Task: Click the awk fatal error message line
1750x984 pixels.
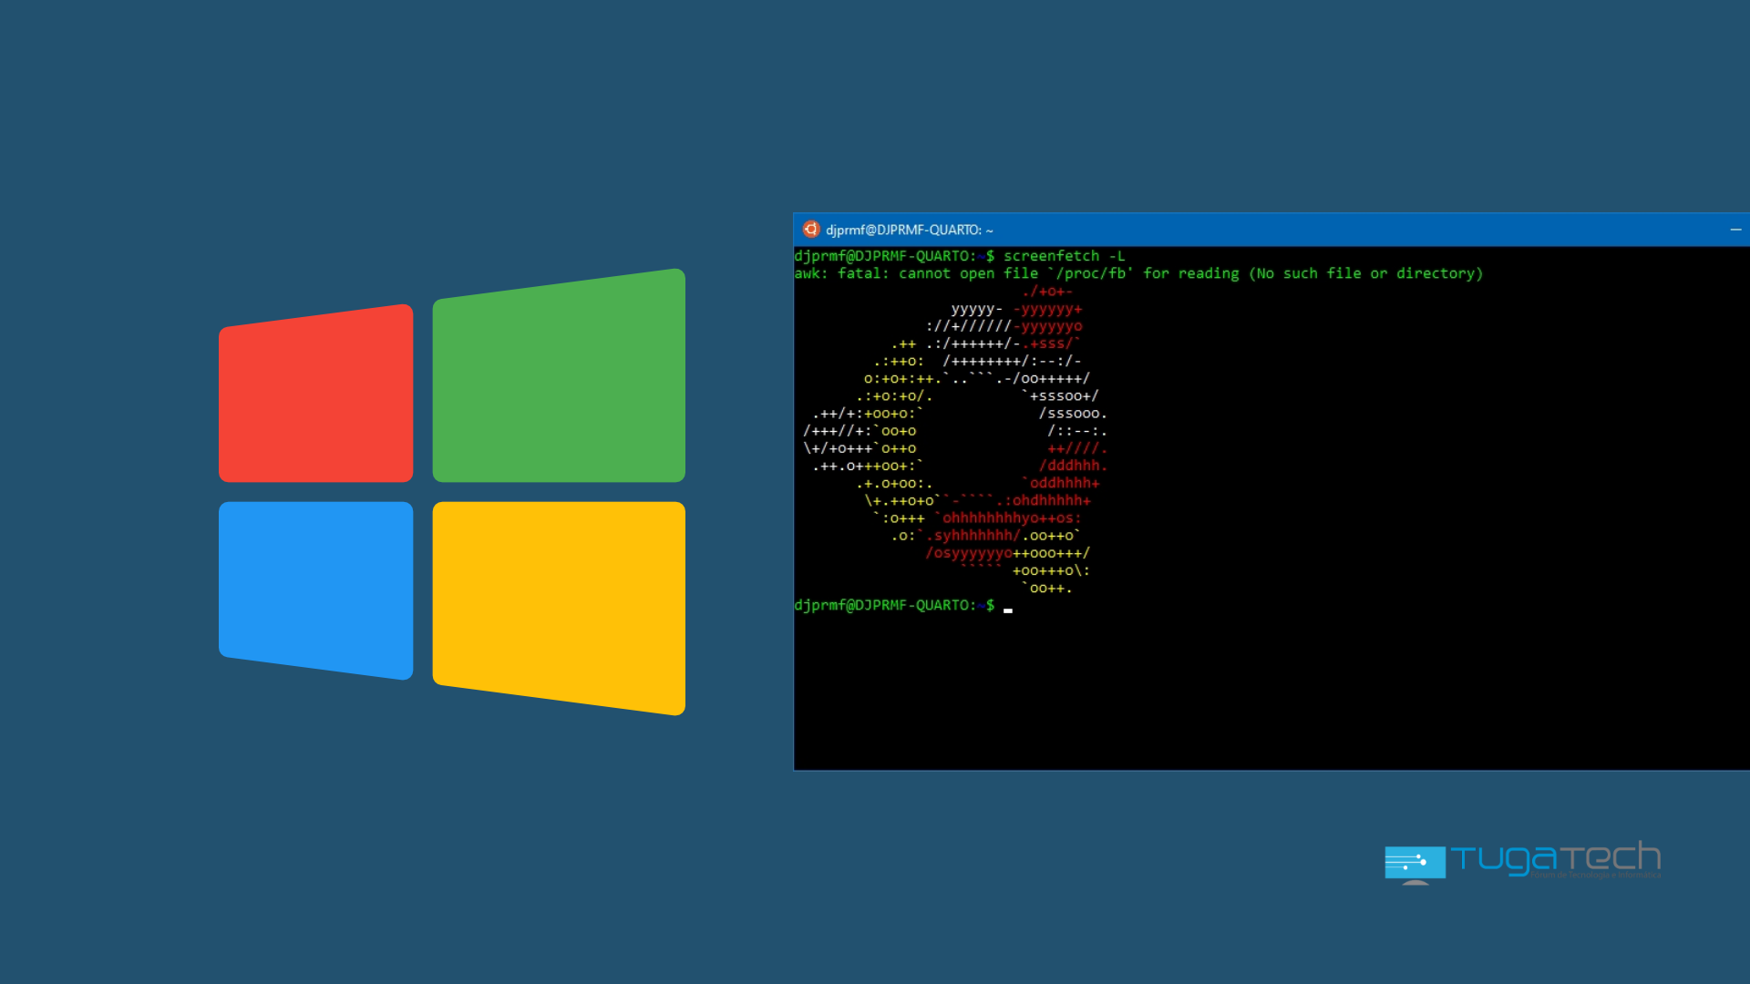Action: (x=1138, y=273)
